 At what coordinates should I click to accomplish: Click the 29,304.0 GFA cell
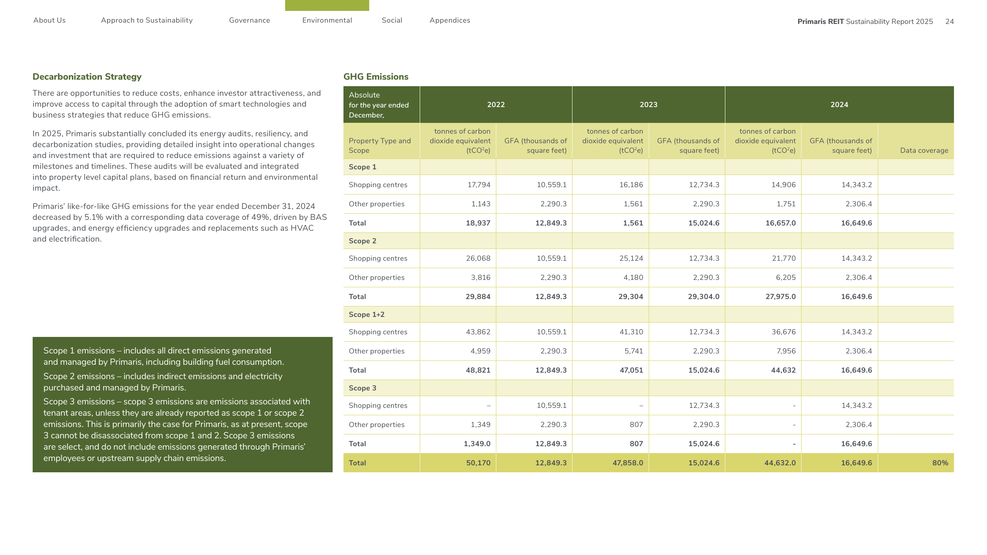coord(704,297)
